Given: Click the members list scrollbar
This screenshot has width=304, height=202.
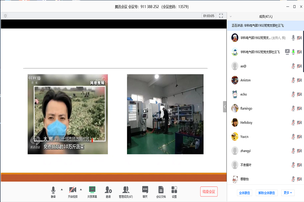Looking at the screenshot, I should pyautogui.click(x=303, y=50).
